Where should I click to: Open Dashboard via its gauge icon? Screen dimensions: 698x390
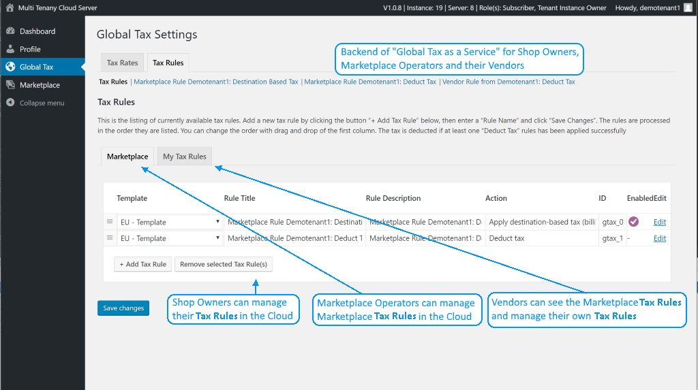[10, 31]
